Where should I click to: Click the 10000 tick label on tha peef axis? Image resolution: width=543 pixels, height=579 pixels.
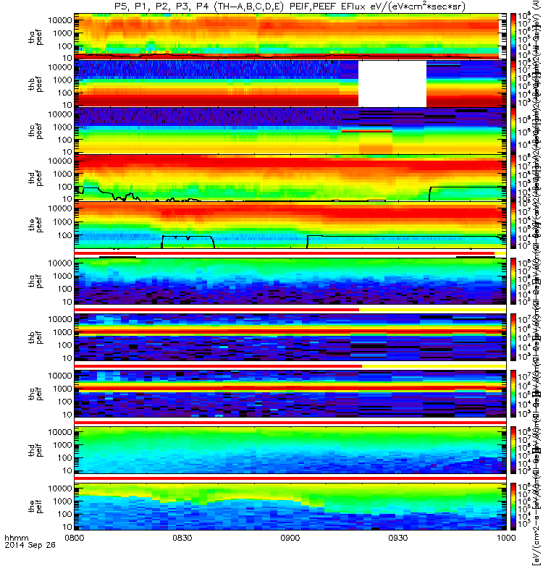[60, 20]
